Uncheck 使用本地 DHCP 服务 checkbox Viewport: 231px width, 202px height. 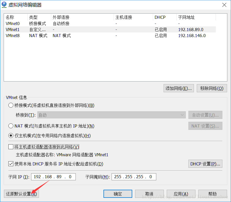(11, 164)
